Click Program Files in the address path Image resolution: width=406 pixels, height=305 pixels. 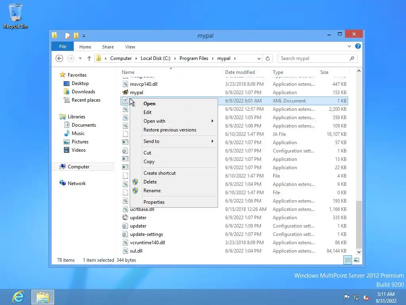point(193,58)
